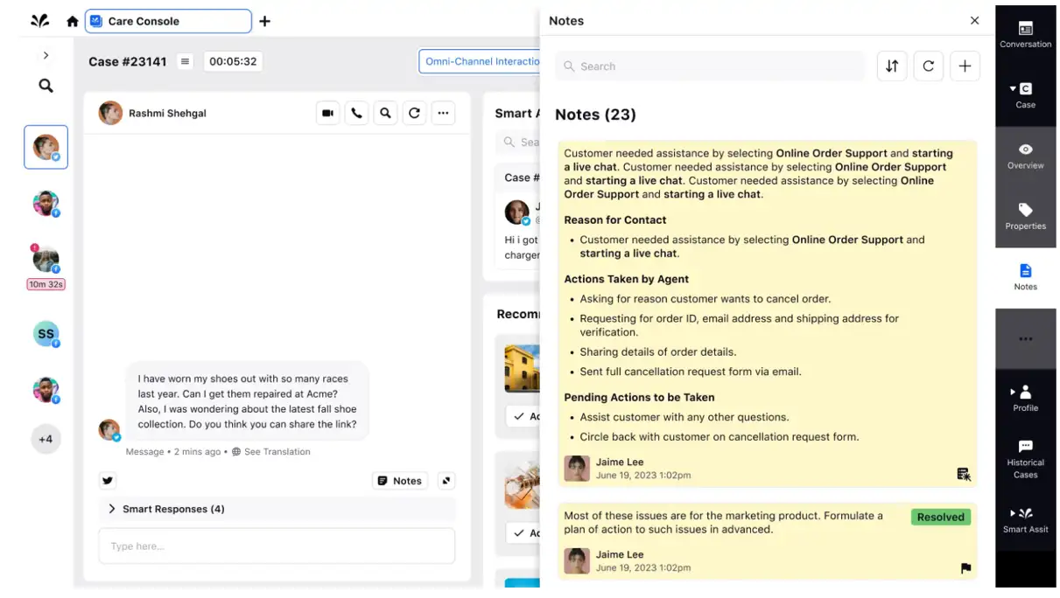Select the Smart Assist icon in the sidebar
The width and height of the screenshot is (1060, 598).
[x=1025, y=518]
